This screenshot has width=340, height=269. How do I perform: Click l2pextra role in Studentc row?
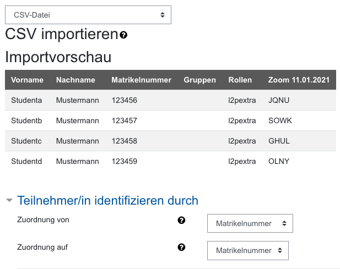[242, 141]
